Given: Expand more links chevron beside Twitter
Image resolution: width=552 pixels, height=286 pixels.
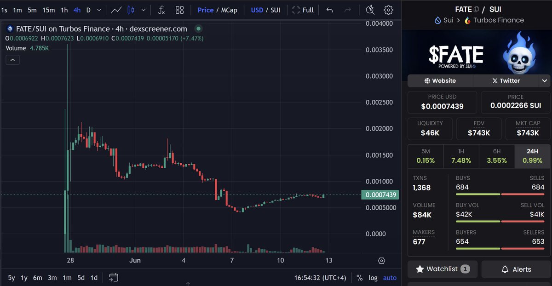Looking at the screenshot, I should tap(545, 81).
